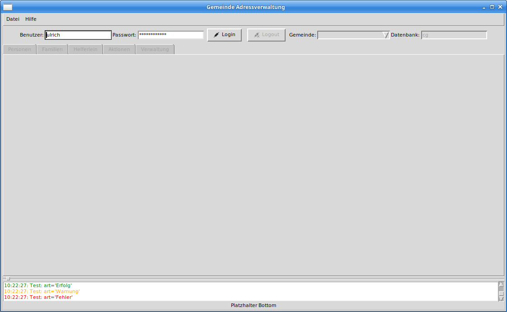Screen dimensions: 507x312
Task: Open the Datei menu
Action: 13,19
